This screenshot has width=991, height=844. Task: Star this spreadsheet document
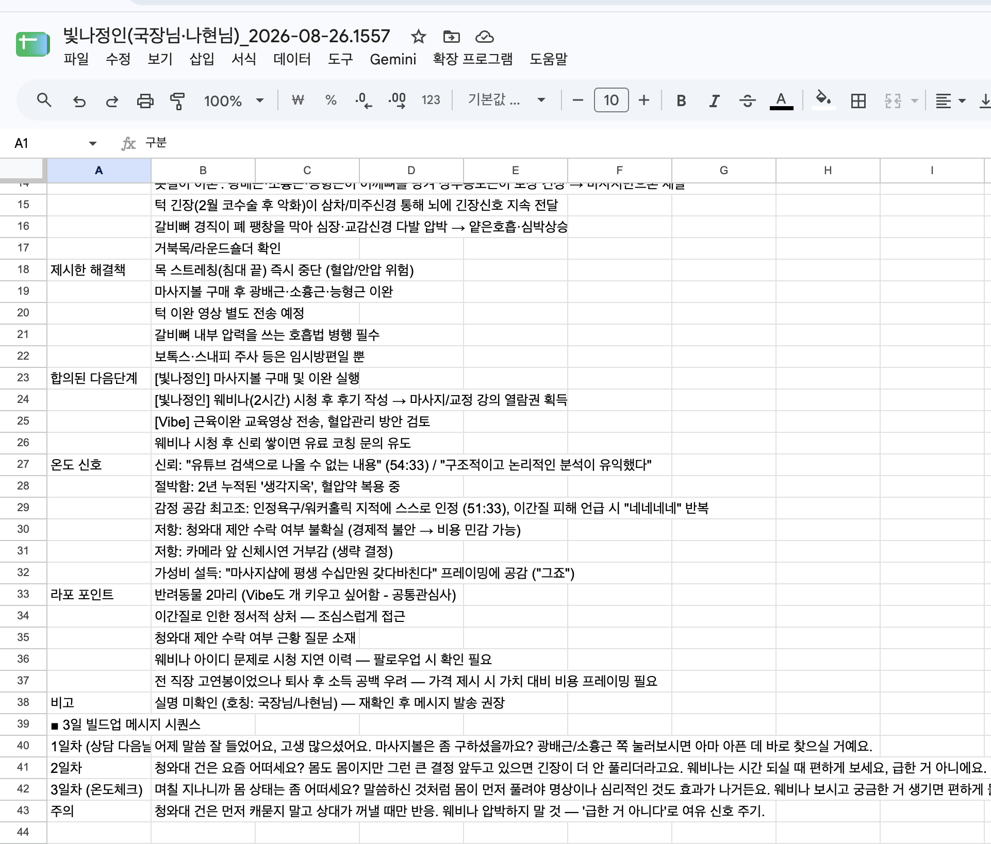point(418,37)
